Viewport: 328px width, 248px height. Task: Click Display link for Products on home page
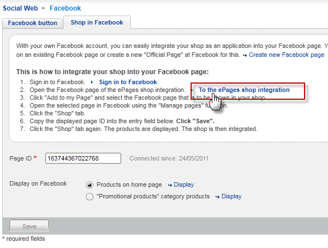point(184,185)
